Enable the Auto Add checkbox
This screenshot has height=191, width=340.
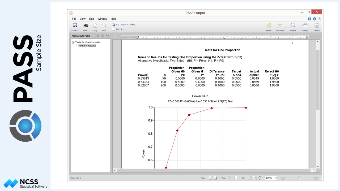tap(113, 29)
